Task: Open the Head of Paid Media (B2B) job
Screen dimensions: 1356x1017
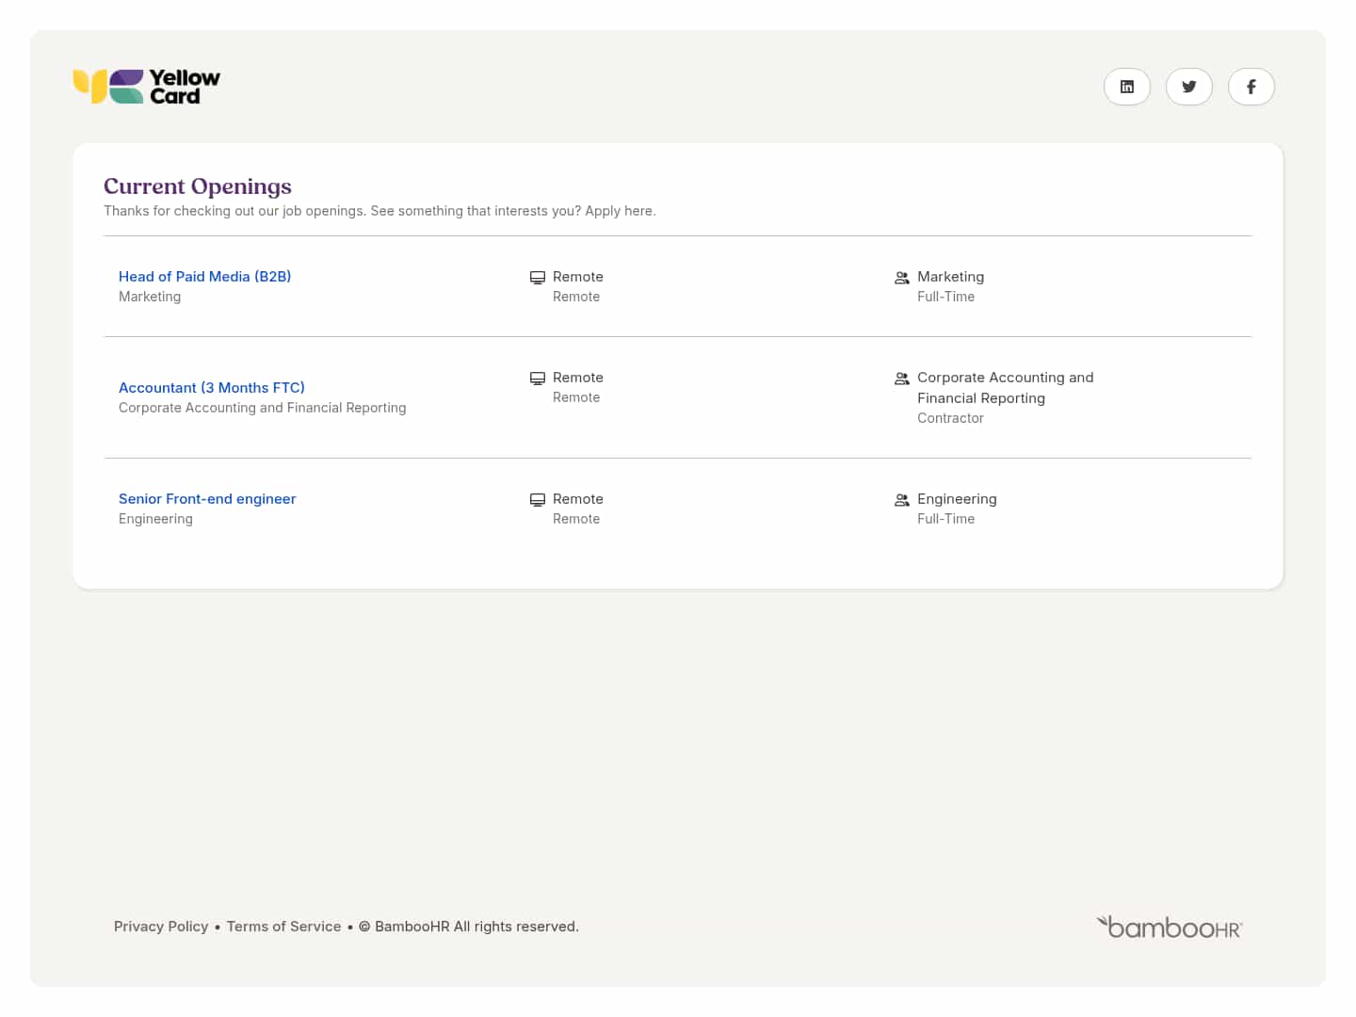Action: (x=204, y=277)
